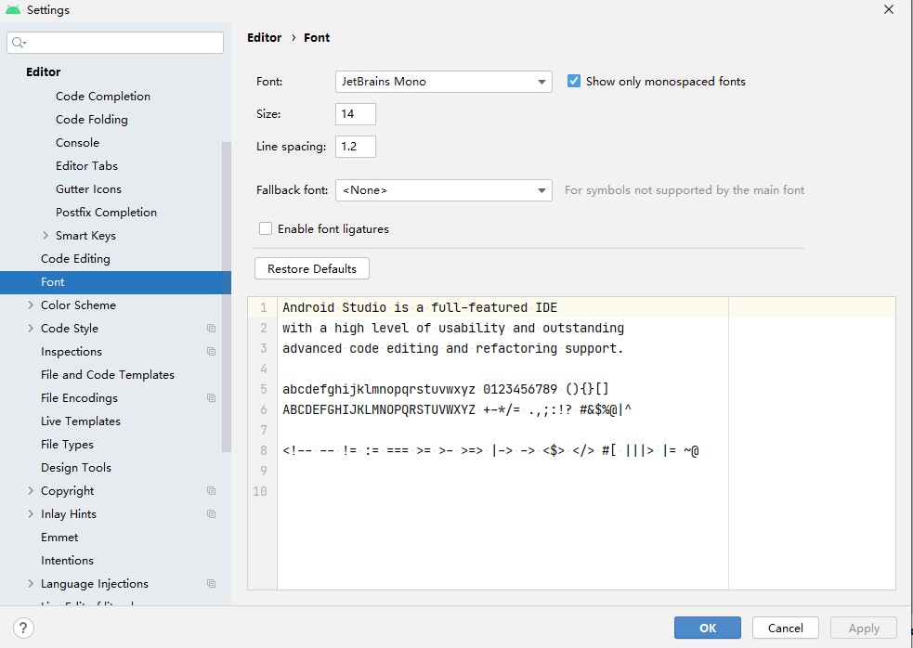Open Editor Tabs settings page
Screen dimensions: 913x648
[x=86, y=166]
